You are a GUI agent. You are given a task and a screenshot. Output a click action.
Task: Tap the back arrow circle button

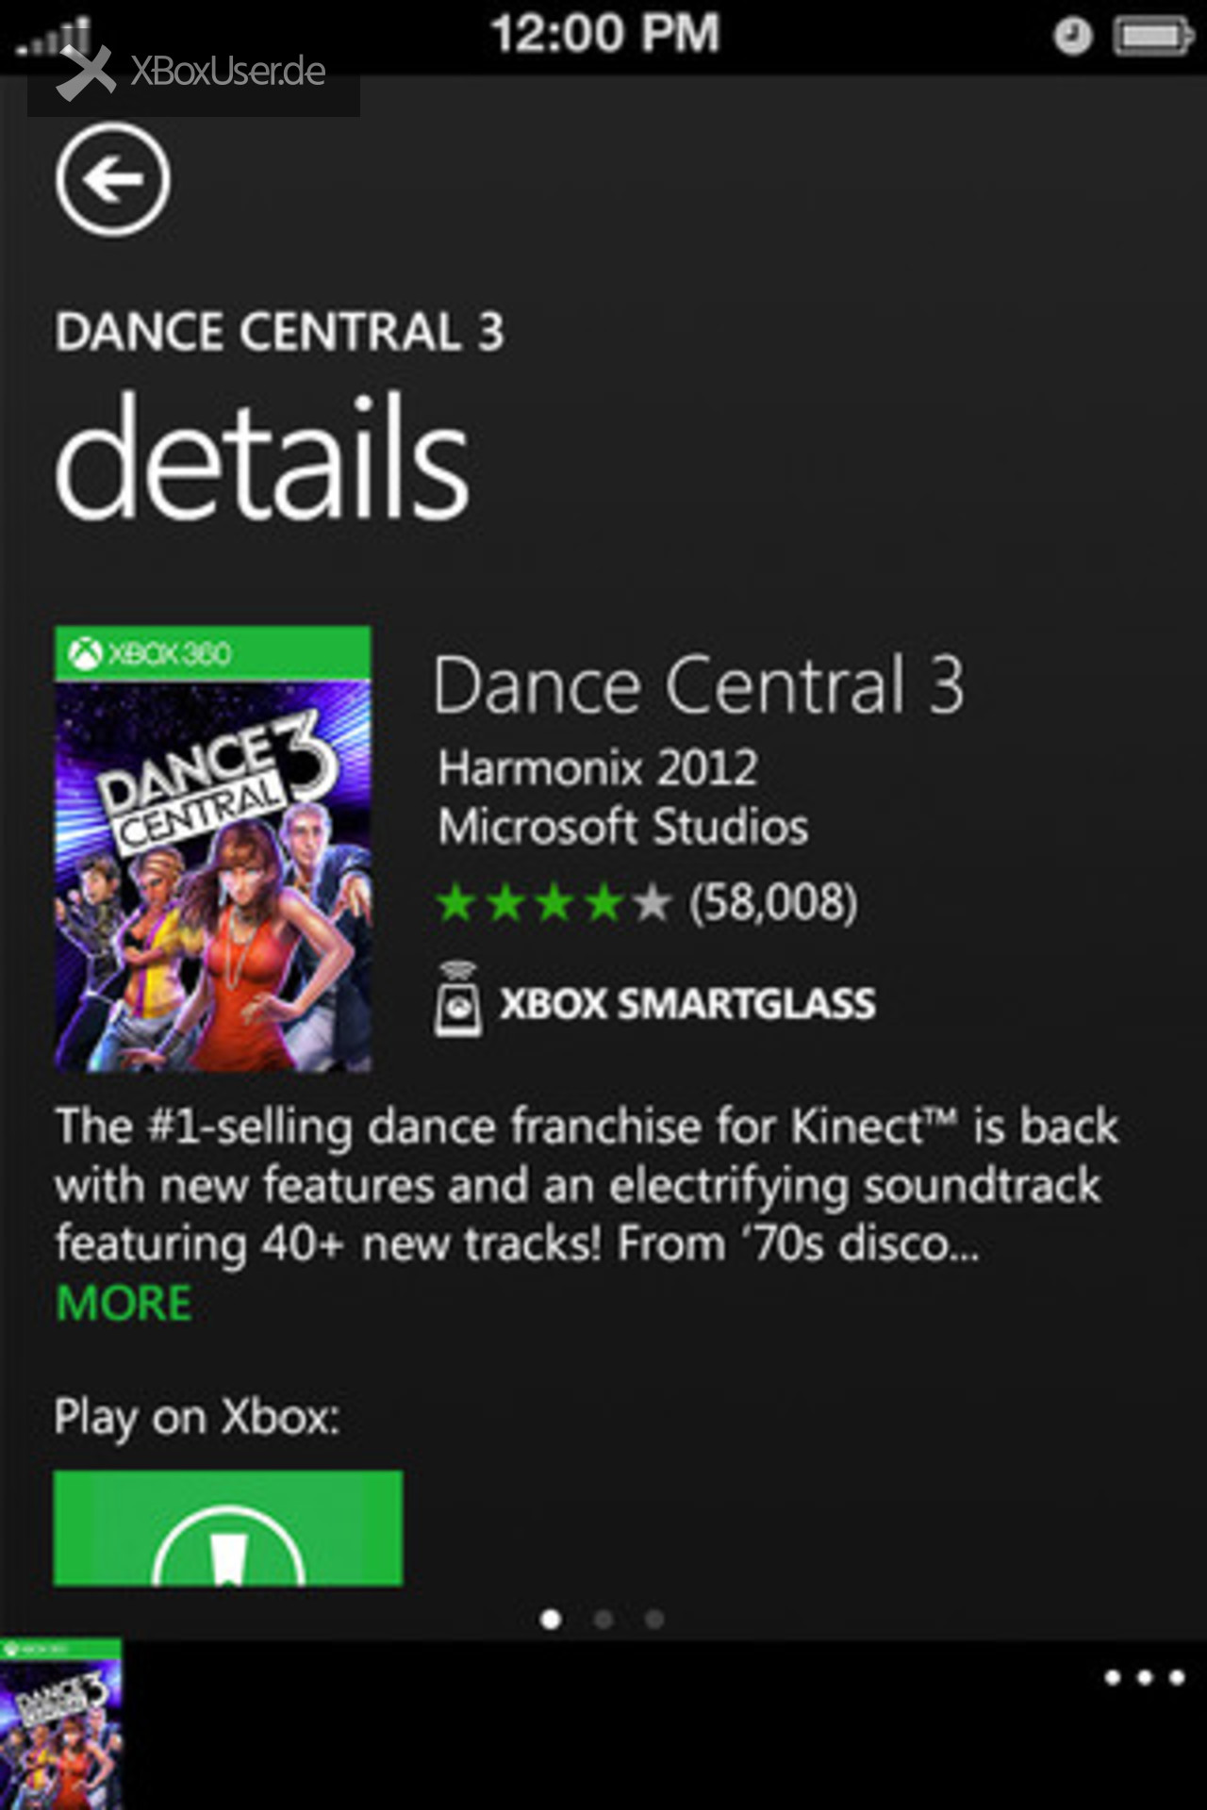click(113, 179)
